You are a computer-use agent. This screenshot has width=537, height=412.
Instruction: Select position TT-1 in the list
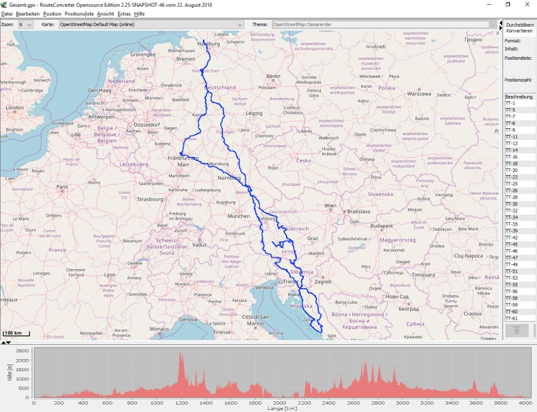point(510,103)
